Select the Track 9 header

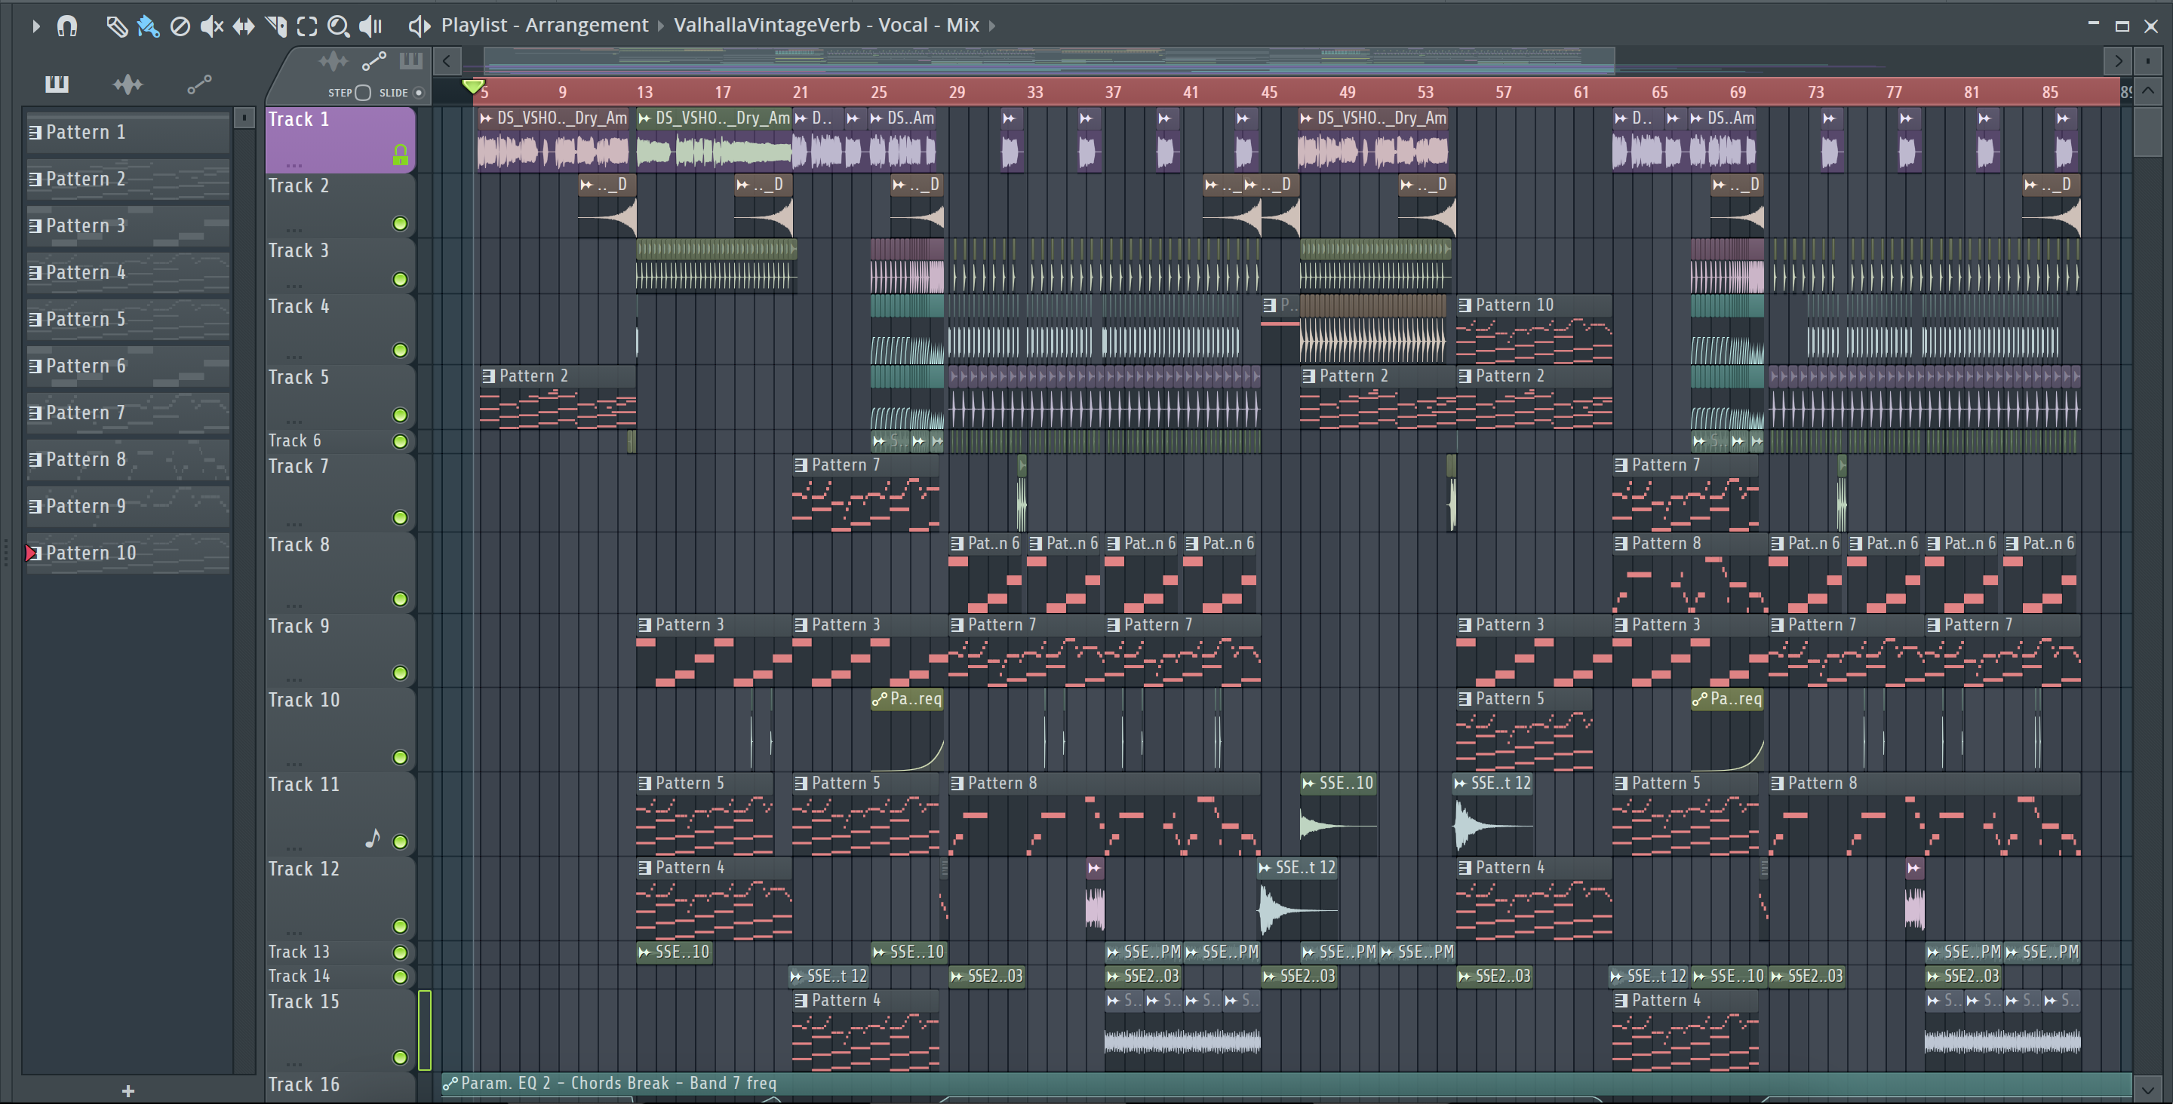pyautogui.click(x=341, y=650)
